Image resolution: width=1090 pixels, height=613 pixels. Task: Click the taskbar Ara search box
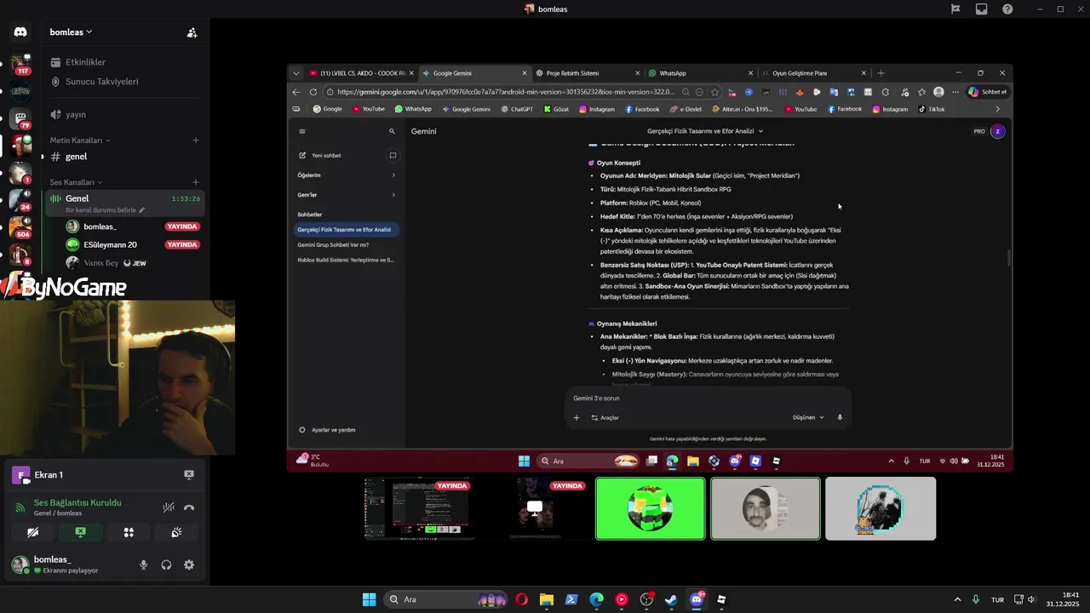447,599
